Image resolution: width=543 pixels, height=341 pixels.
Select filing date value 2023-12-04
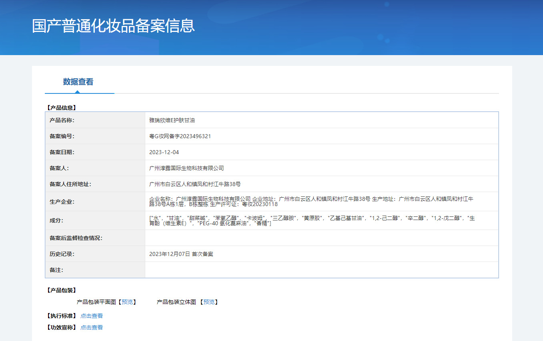click(x=164, y=152)
